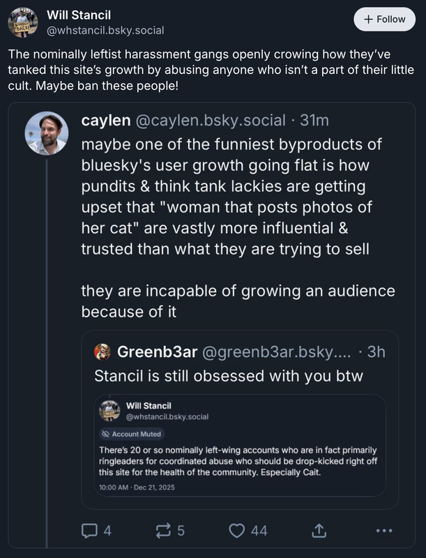Click the small avatar in the embedded screenshot
This screenshot has width=426, height=558.
(x=110, y=411)
